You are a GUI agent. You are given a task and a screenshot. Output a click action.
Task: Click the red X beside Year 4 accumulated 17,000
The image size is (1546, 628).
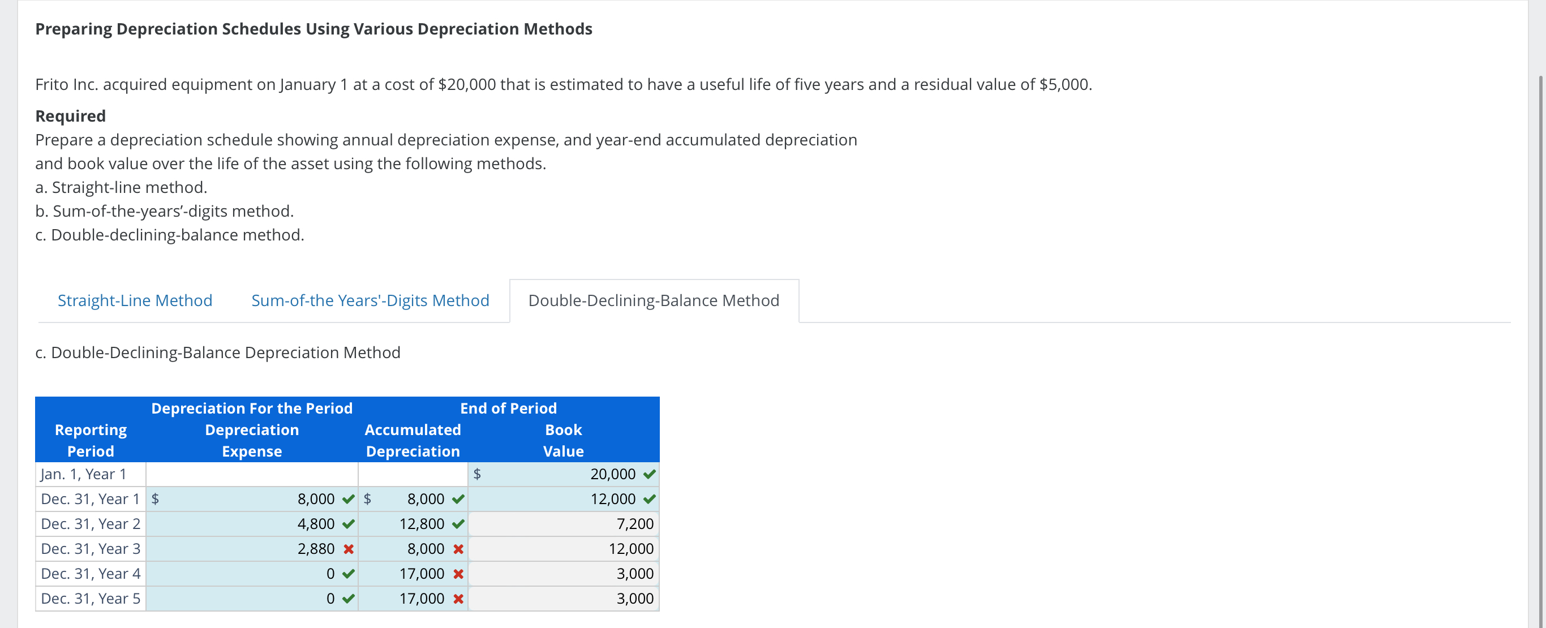458,574
